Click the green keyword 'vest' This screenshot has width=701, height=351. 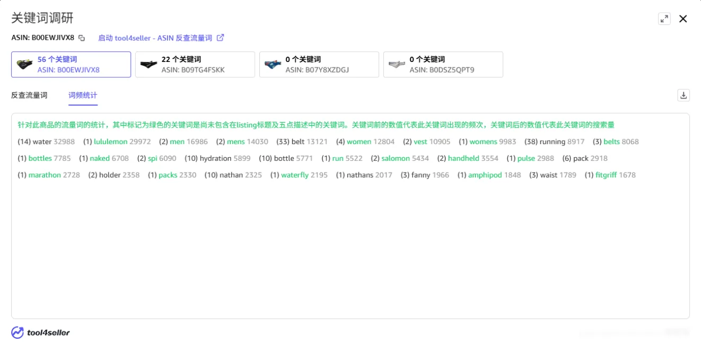click(420, 142)
